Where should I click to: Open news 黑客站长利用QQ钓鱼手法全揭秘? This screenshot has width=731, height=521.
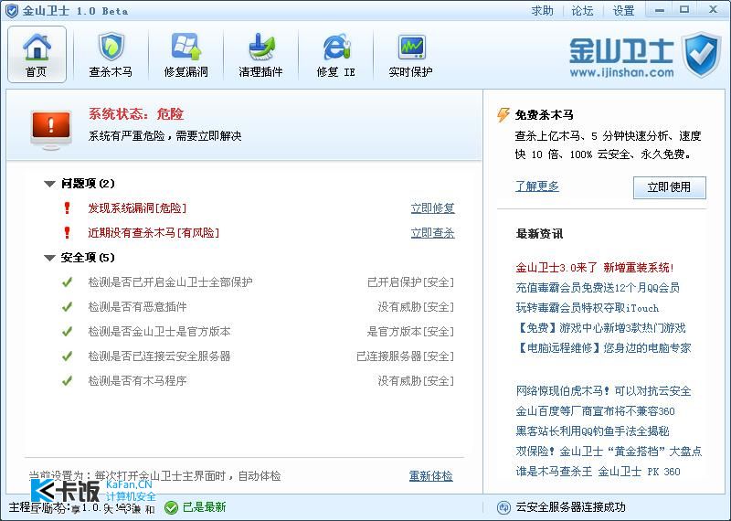592,431
